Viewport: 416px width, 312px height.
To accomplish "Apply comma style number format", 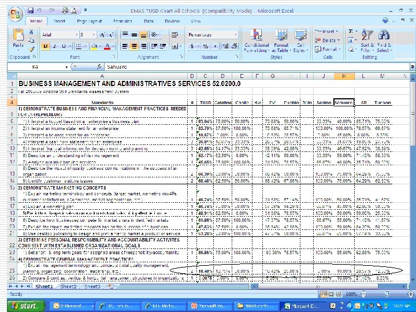I will 215,46.
